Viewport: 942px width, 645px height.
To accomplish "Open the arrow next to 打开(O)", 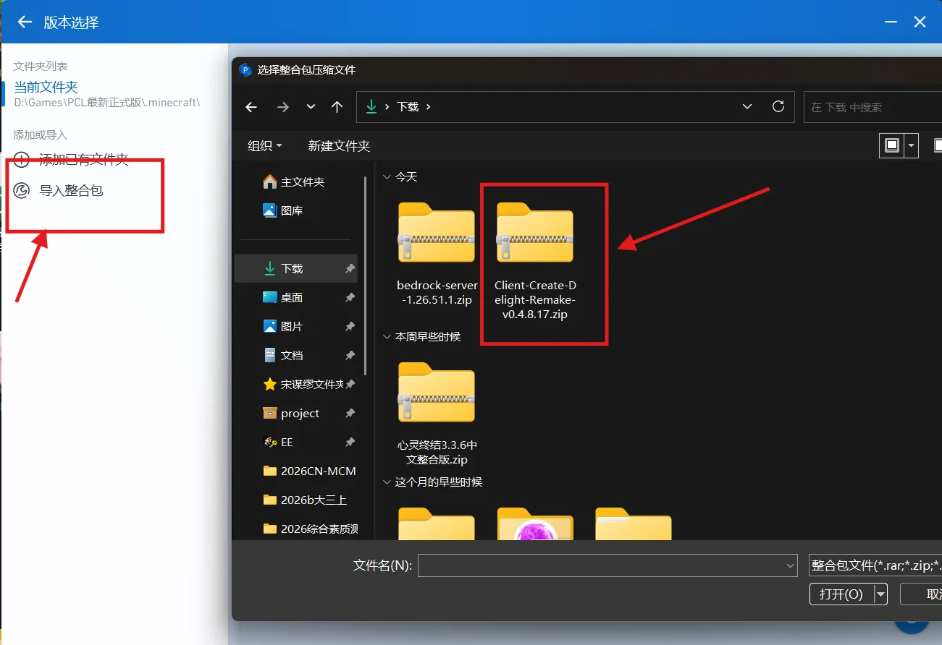I will coord(880,594).
